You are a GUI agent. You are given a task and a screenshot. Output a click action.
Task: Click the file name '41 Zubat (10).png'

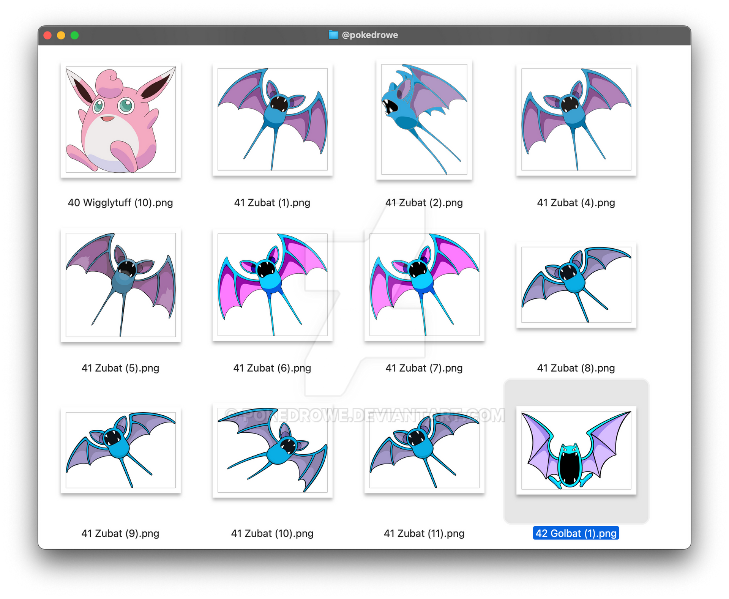tap(272, 533)
